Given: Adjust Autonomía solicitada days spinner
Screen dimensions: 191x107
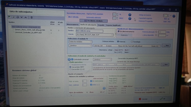Looking at the screenshot, I should pos(117,18).
